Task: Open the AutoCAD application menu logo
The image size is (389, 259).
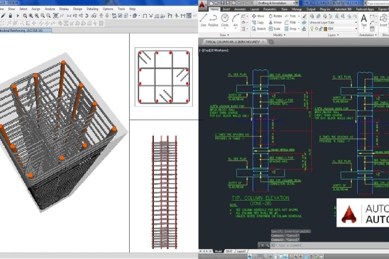Action: coord(202,5)
